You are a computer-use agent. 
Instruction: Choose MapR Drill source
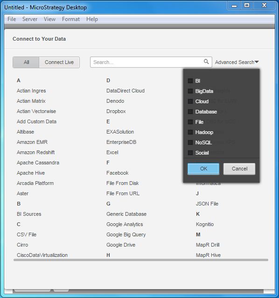pyautogui.click(x=208, y=245)
